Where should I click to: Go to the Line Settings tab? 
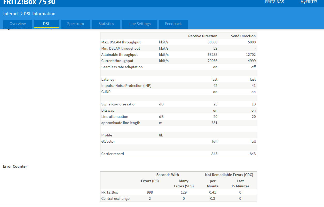tap(139, 24)
